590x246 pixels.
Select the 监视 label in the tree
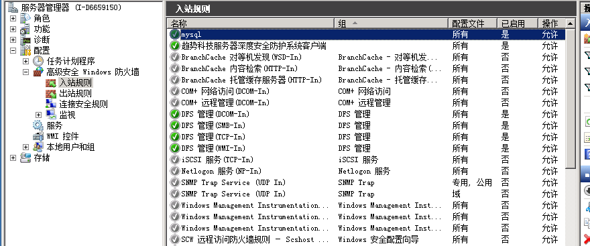[67, 115]
